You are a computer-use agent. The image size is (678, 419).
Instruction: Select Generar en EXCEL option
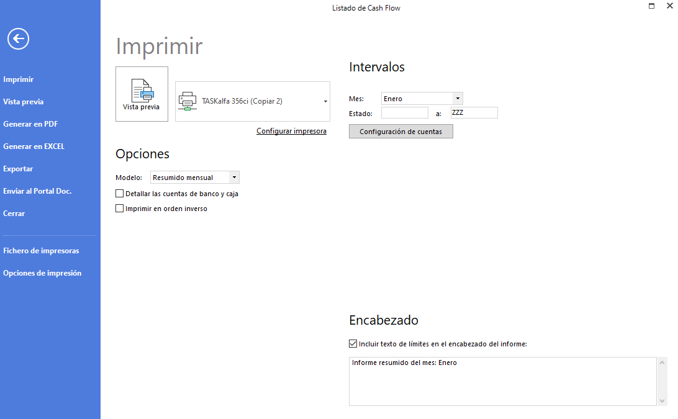[x=34, y=146]
